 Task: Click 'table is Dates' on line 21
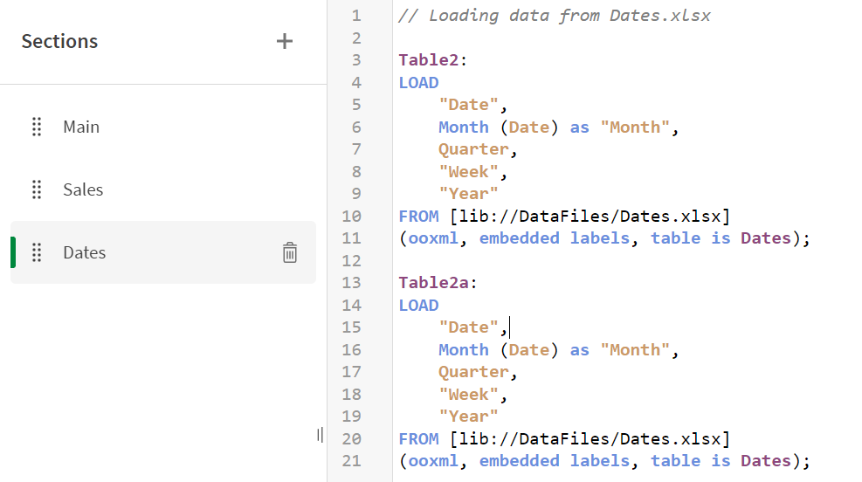721,460
